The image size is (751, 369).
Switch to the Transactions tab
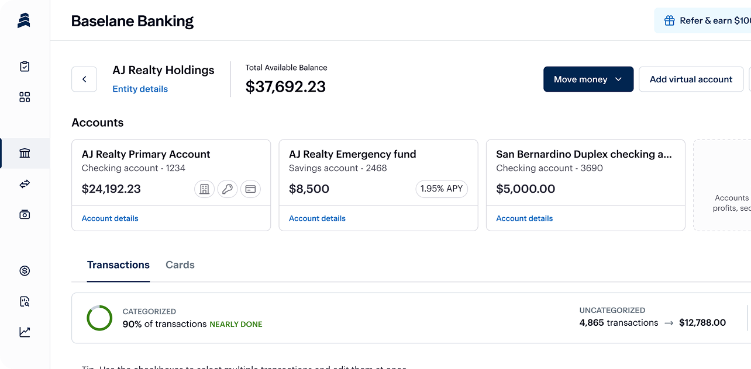click(x=118, y=265)
